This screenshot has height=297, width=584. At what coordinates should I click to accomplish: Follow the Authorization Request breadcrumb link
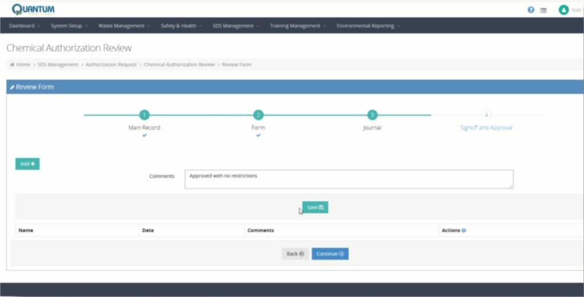pos(111,65)
